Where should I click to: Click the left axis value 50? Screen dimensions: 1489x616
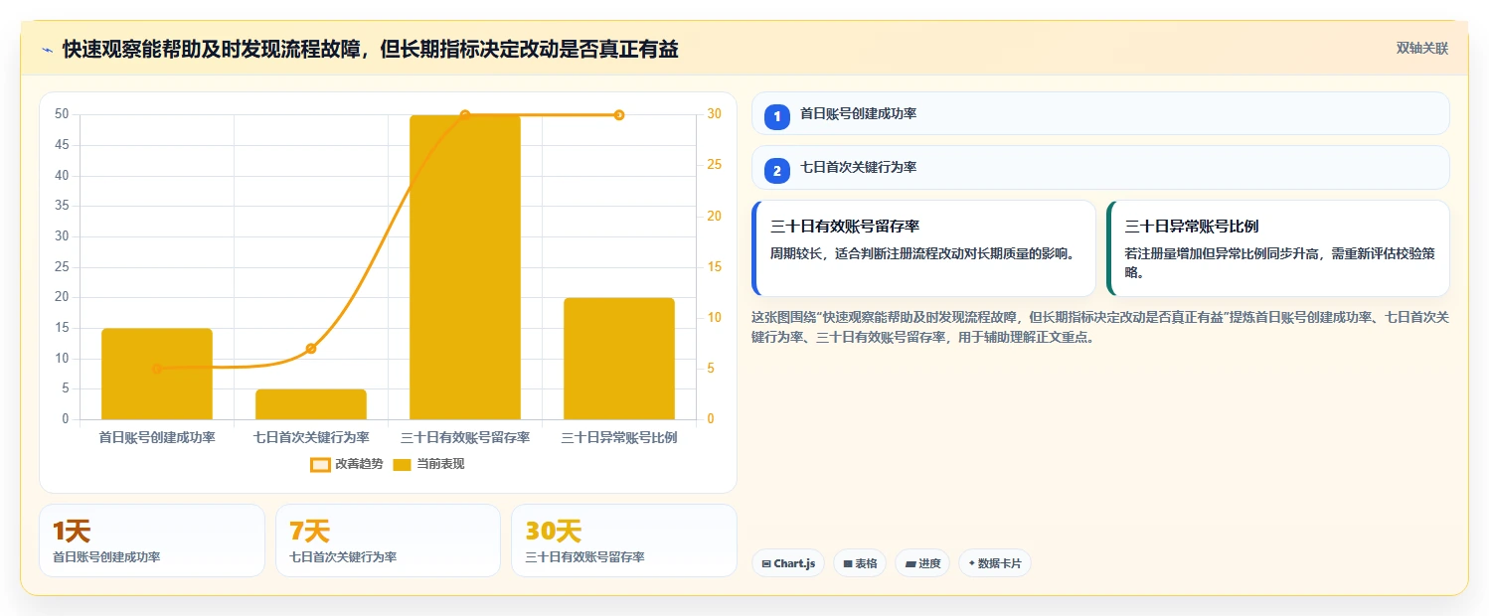[x=63, y=114]
